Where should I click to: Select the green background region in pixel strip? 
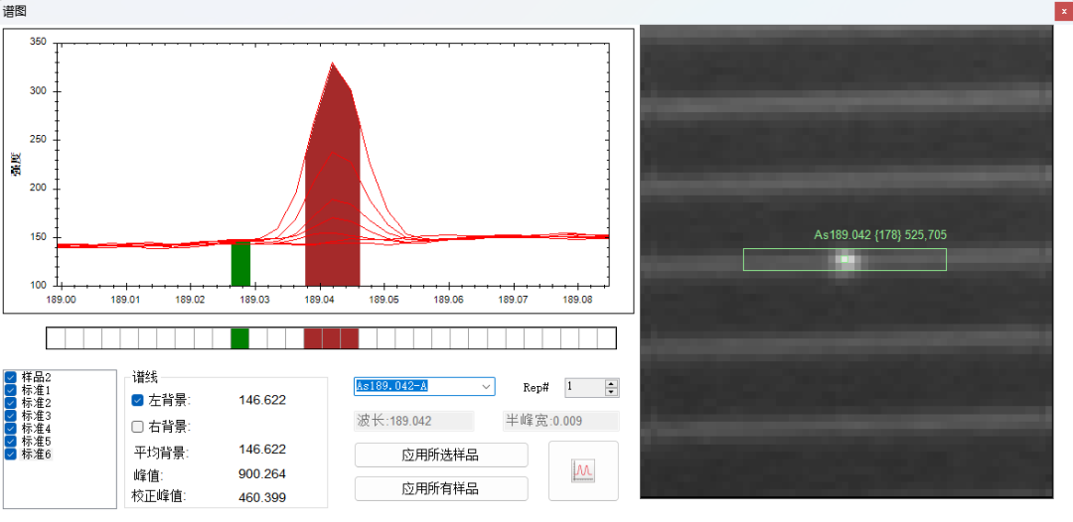(x=239, y=338)
